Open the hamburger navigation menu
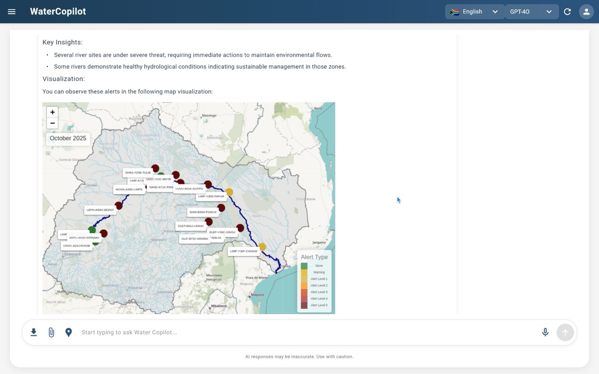This screenshot has height=374, width=599. tap(12, 12)
